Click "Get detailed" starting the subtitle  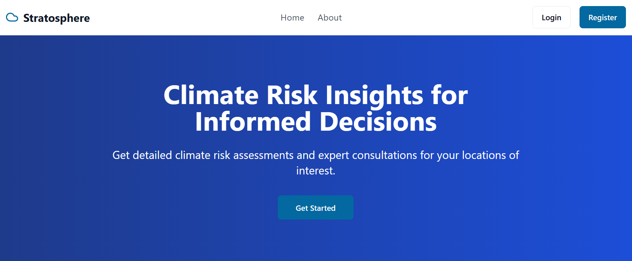[142, 155]
